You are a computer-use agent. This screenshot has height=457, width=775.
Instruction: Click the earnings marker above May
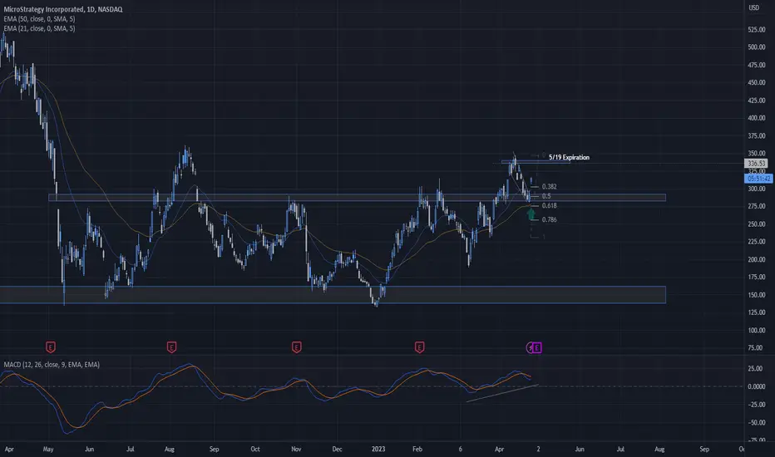(x=51, y=347)
